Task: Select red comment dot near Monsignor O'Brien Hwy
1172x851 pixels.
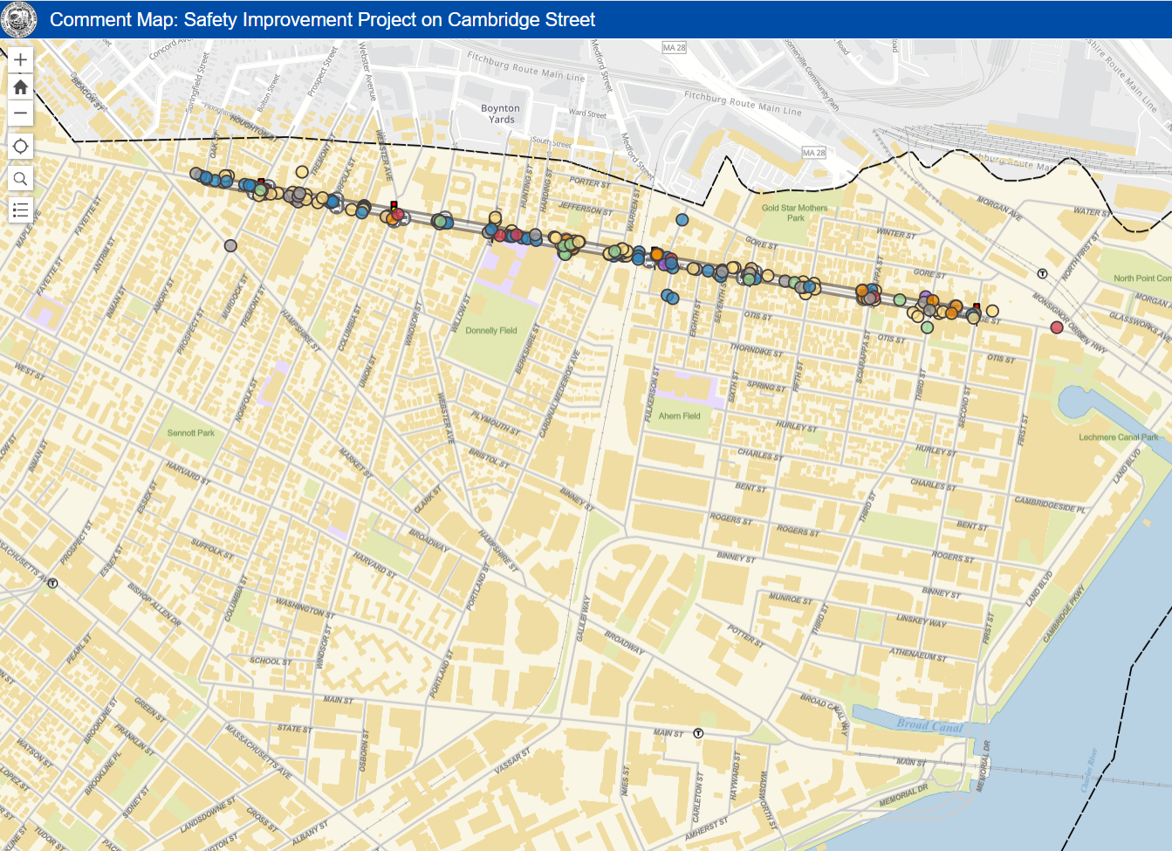Action: (1057, 327)
